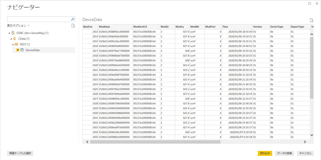The image size is (321, 160).
Task: Toggle the DeviceData checkbox
Action: click(18, 50)
